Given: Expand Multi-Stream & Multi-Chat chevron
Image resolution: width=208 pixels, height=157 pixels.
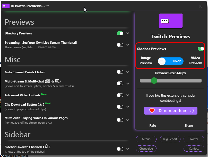Looking at the screenshot, I should click(x=128, y=84).
